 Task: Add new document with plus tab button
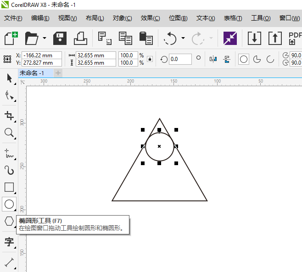coord(58,73)
